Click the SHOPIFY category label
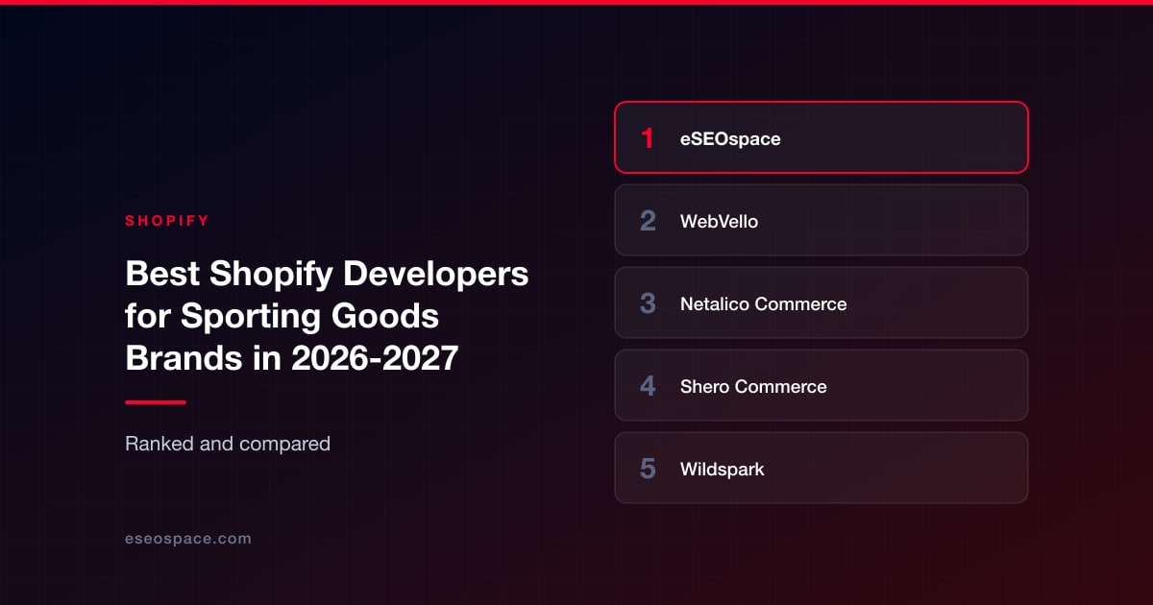The image size is (1153, 605). [x=167, y=221]
